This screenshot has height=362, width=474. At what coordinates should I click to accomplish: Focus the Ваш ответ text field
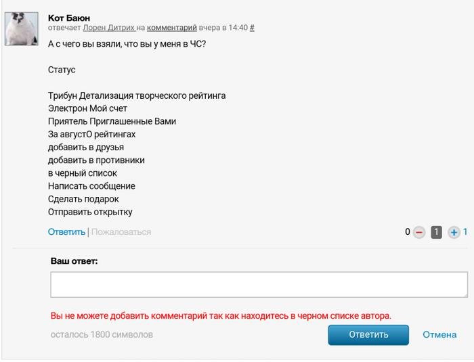point(257,284)
